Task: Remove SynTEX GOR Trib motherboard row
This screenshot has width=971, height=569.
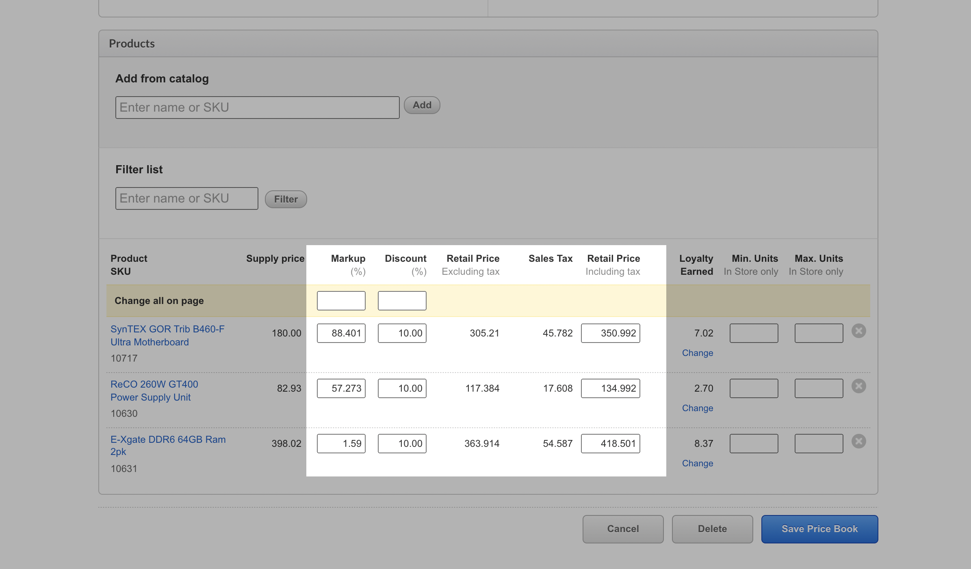Action: point(858,331)
